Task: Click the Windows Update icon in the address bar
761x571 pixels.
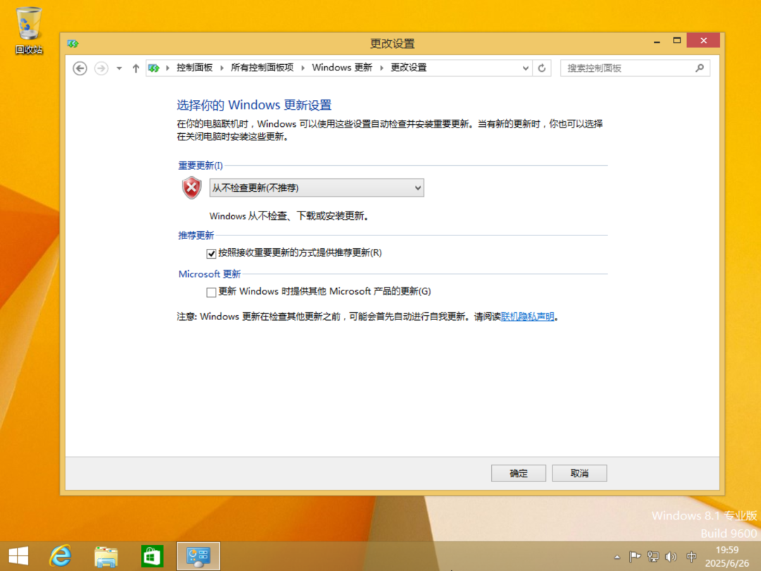Action: 154,68
